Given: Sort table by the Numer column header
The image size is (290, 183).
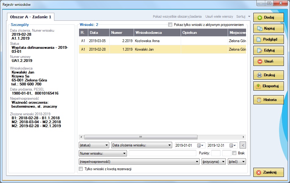Looking at the screenshot, I should pos(121,33).
